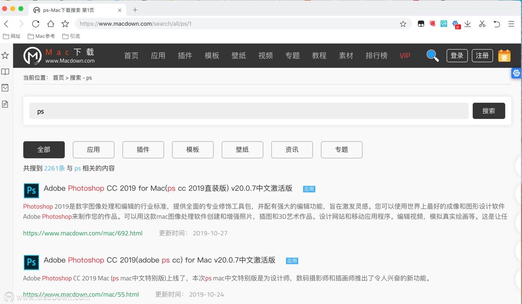Image resolution: width=522 pixels, height=304 pixels.
Task: Open 壁纸 in the site navigation bar
Action: pos(239,56)
